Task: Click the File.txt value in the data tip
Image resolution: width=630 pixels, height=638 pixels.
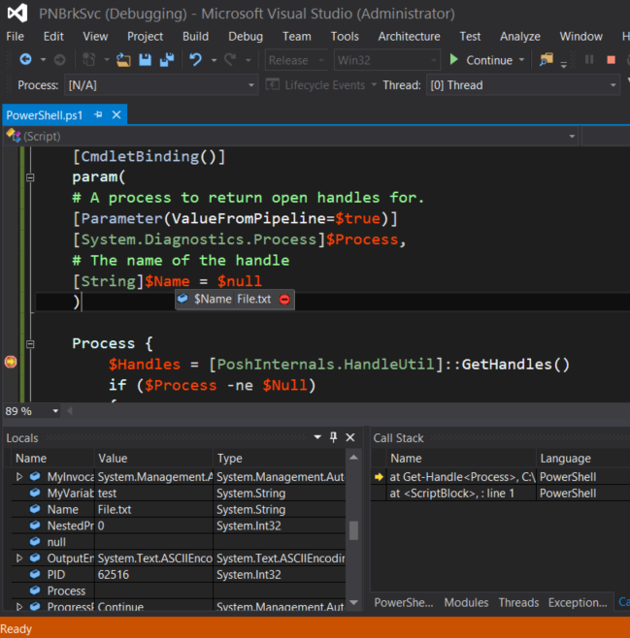Action: pos(253,299)
